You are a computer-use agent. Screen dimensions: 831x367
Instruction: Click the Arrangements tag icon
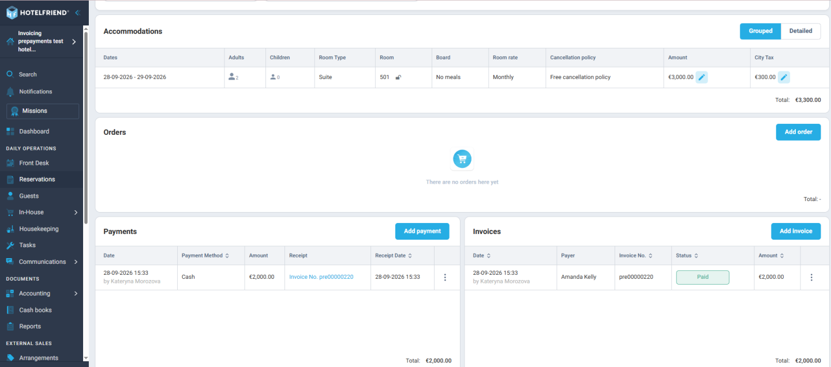point(10,358)
